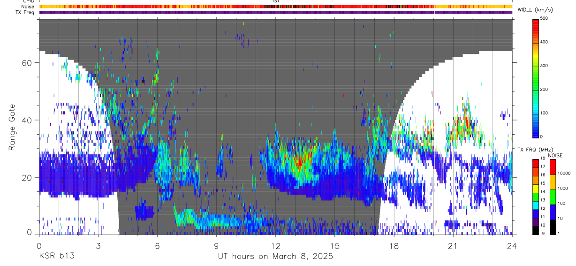Click the purple TX Freq strip above plot
This screenshot has width=576, height=266.
[x=276, y=12]
